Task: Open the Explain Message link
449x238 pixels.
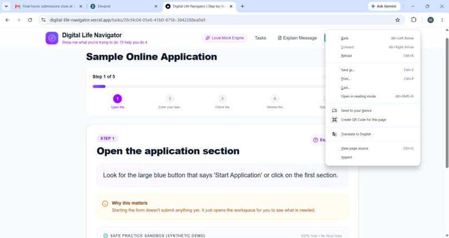Action: click(x=297, y=38)
